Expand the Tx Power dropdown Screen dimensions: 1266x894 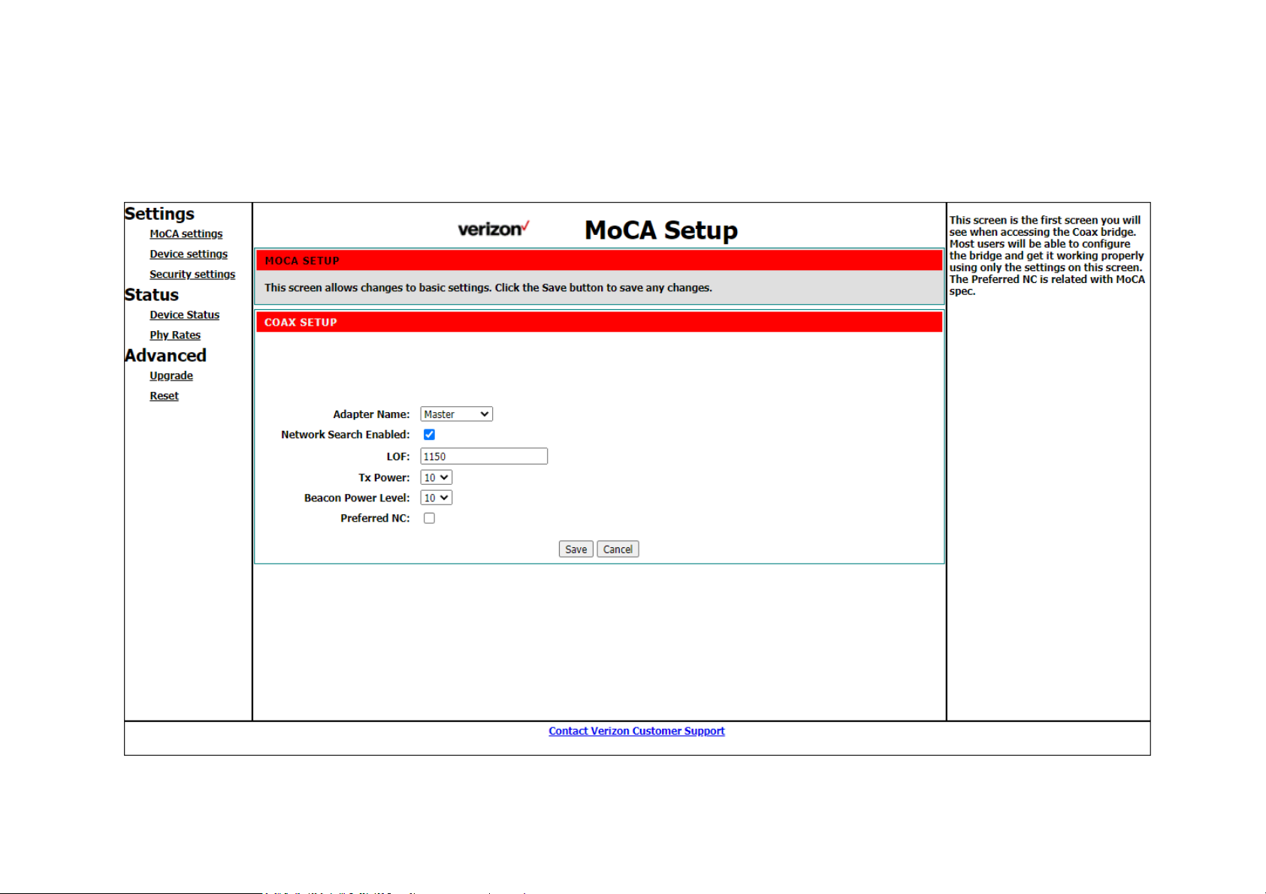point(436,477)
